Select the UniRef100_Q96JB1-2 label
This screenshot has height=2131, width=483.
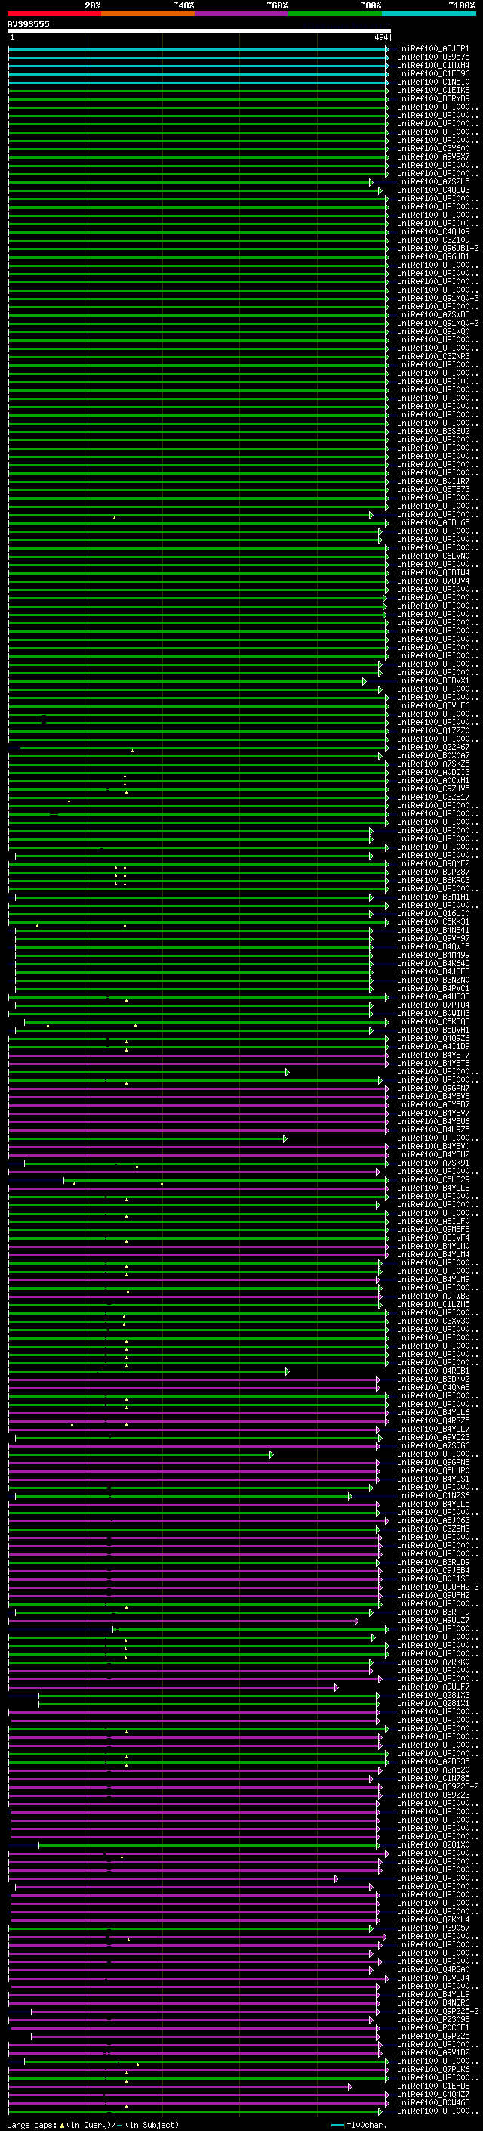pos(438,248)
